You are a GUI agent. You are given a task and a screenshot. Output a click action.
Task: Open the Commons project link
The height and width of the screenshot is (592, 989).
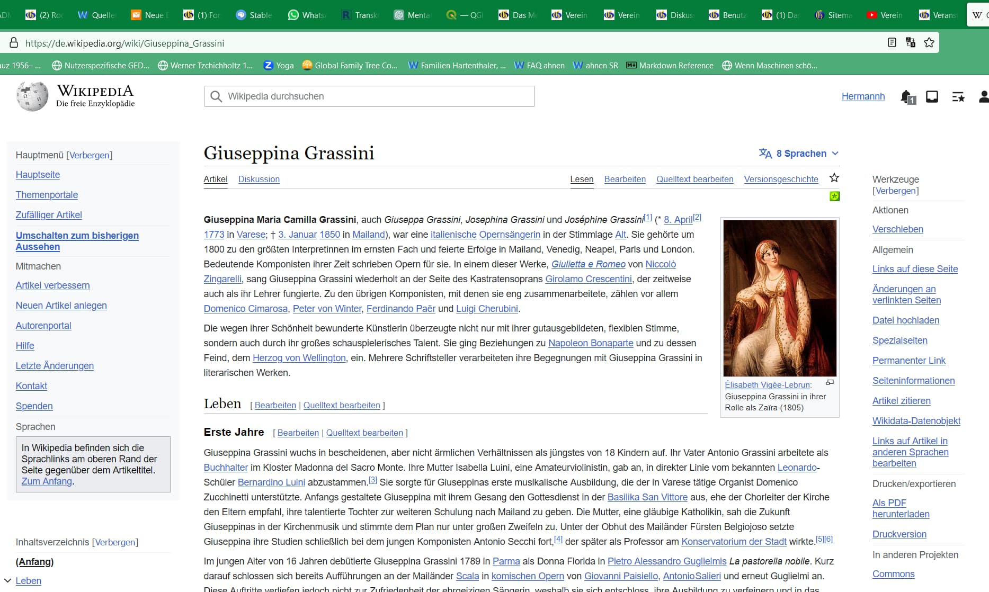(x=893, y=574)
